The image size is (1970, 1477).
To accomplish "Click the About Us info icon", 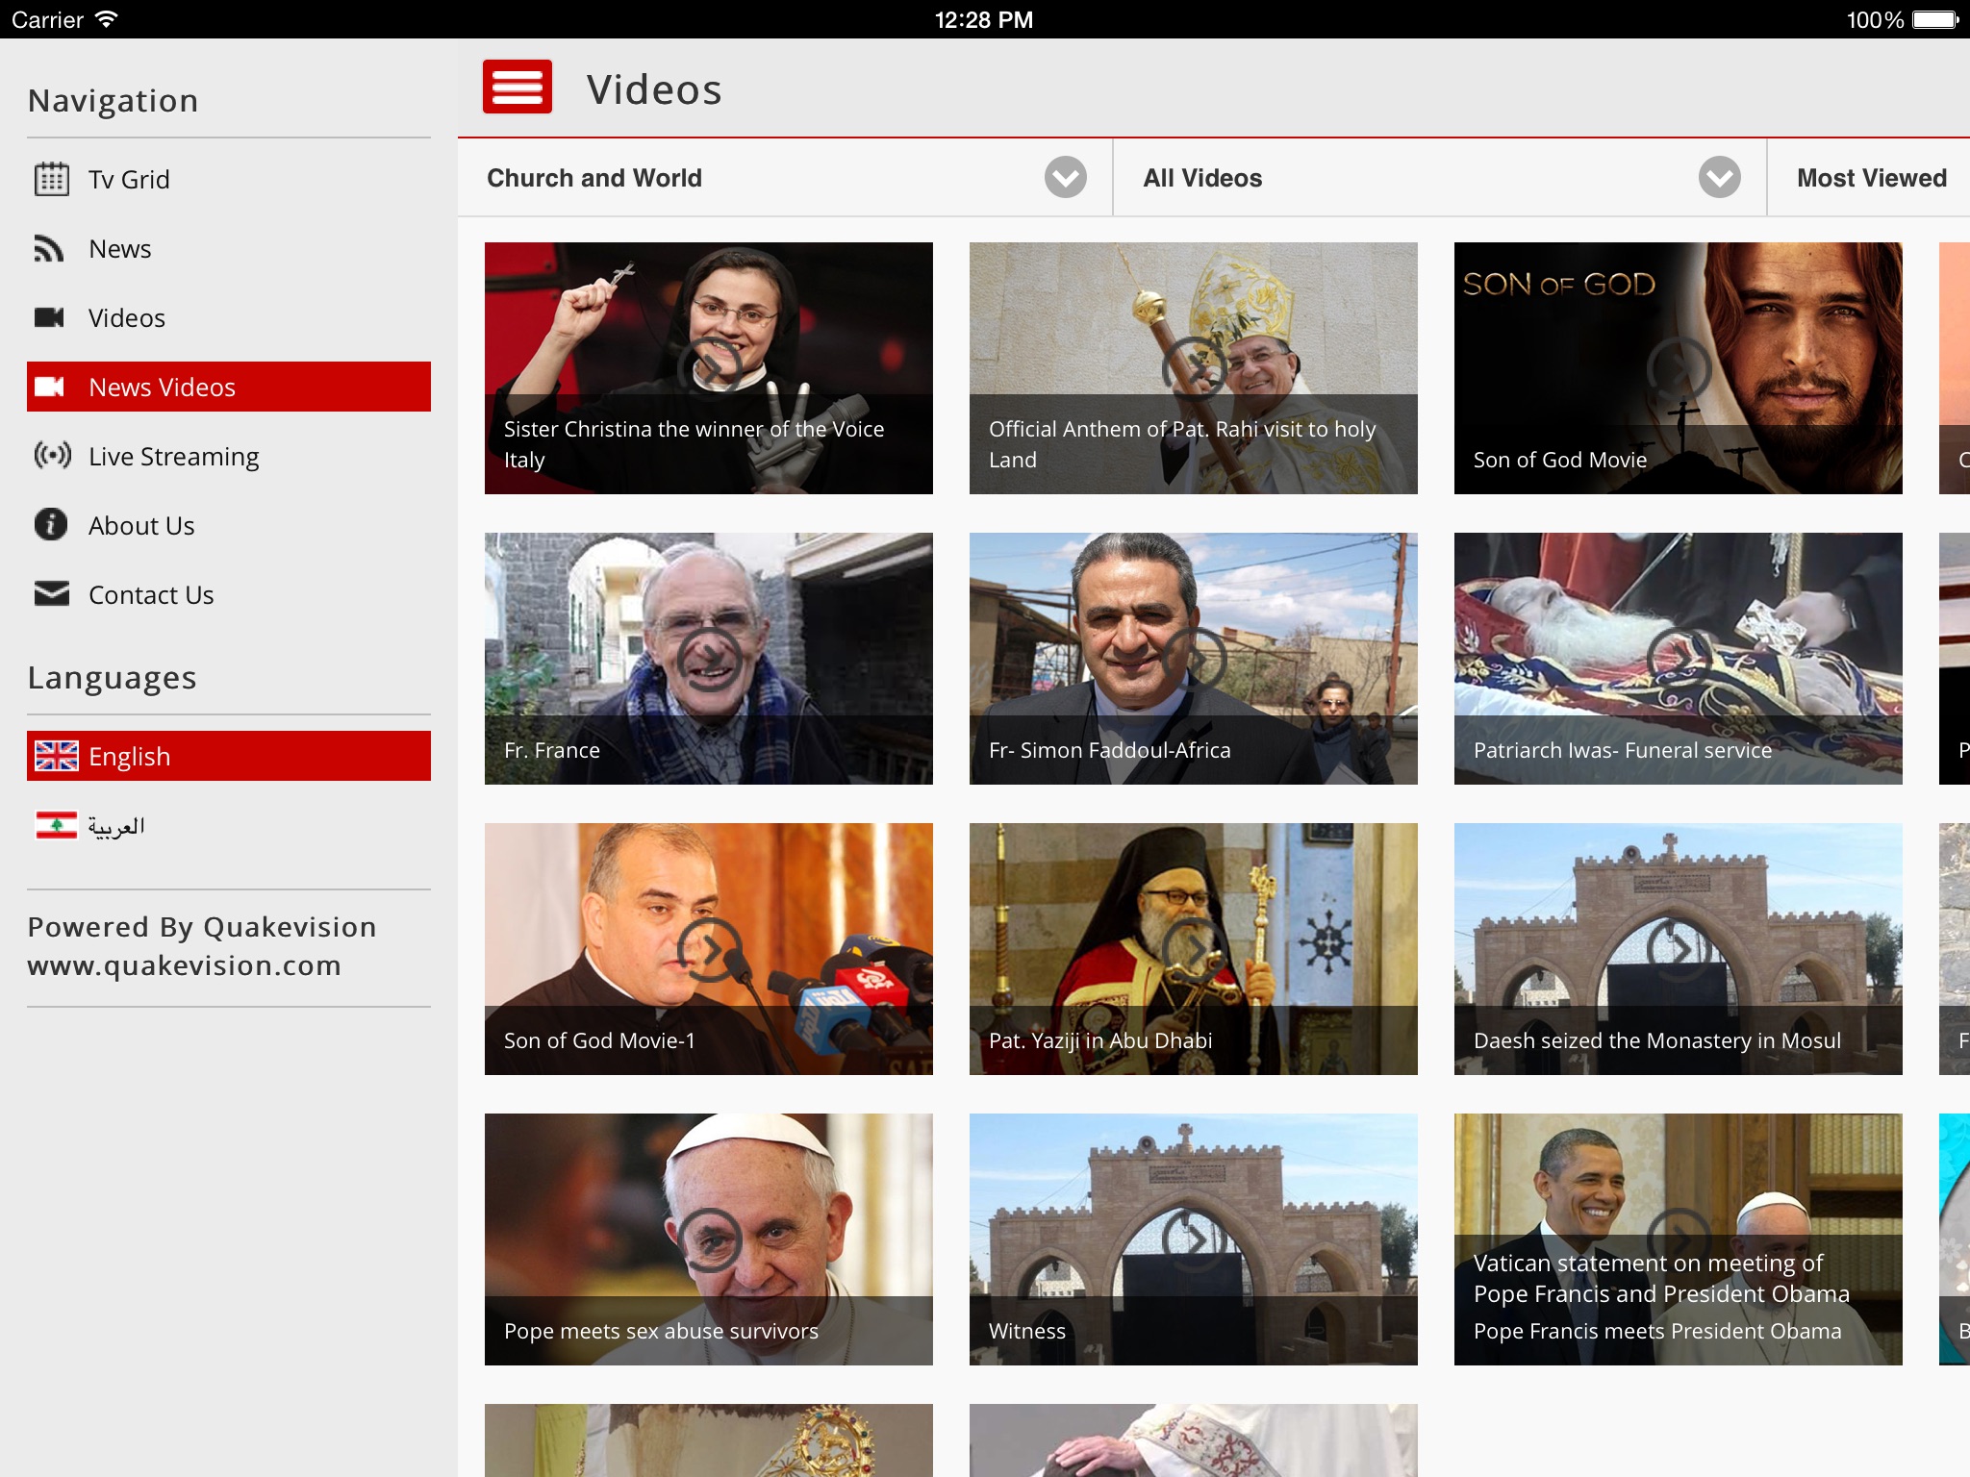I will (51, 525).
